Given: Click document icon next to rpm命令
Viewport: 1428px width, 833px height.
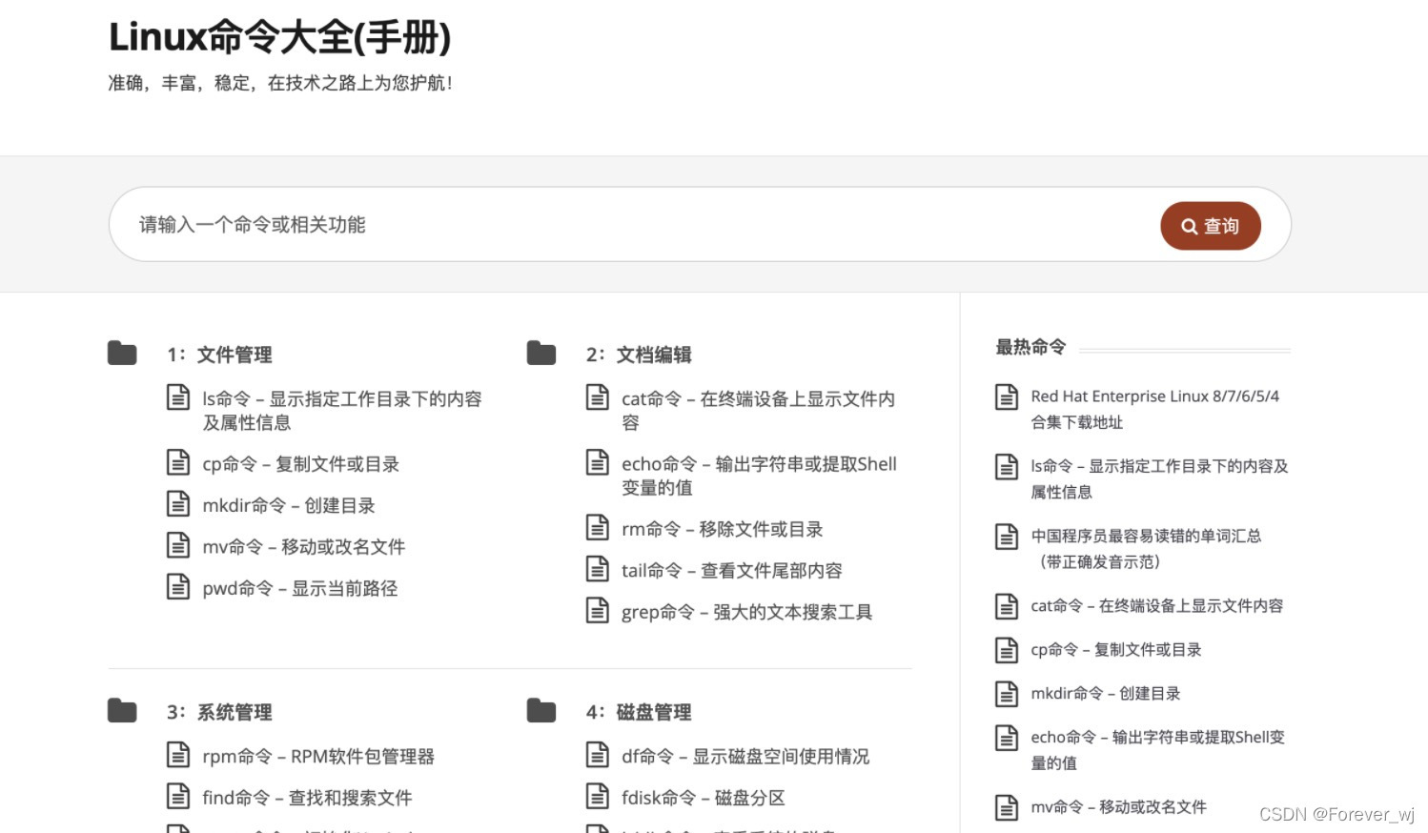Looking at the screenshot, I should click(x=178, y=755).
